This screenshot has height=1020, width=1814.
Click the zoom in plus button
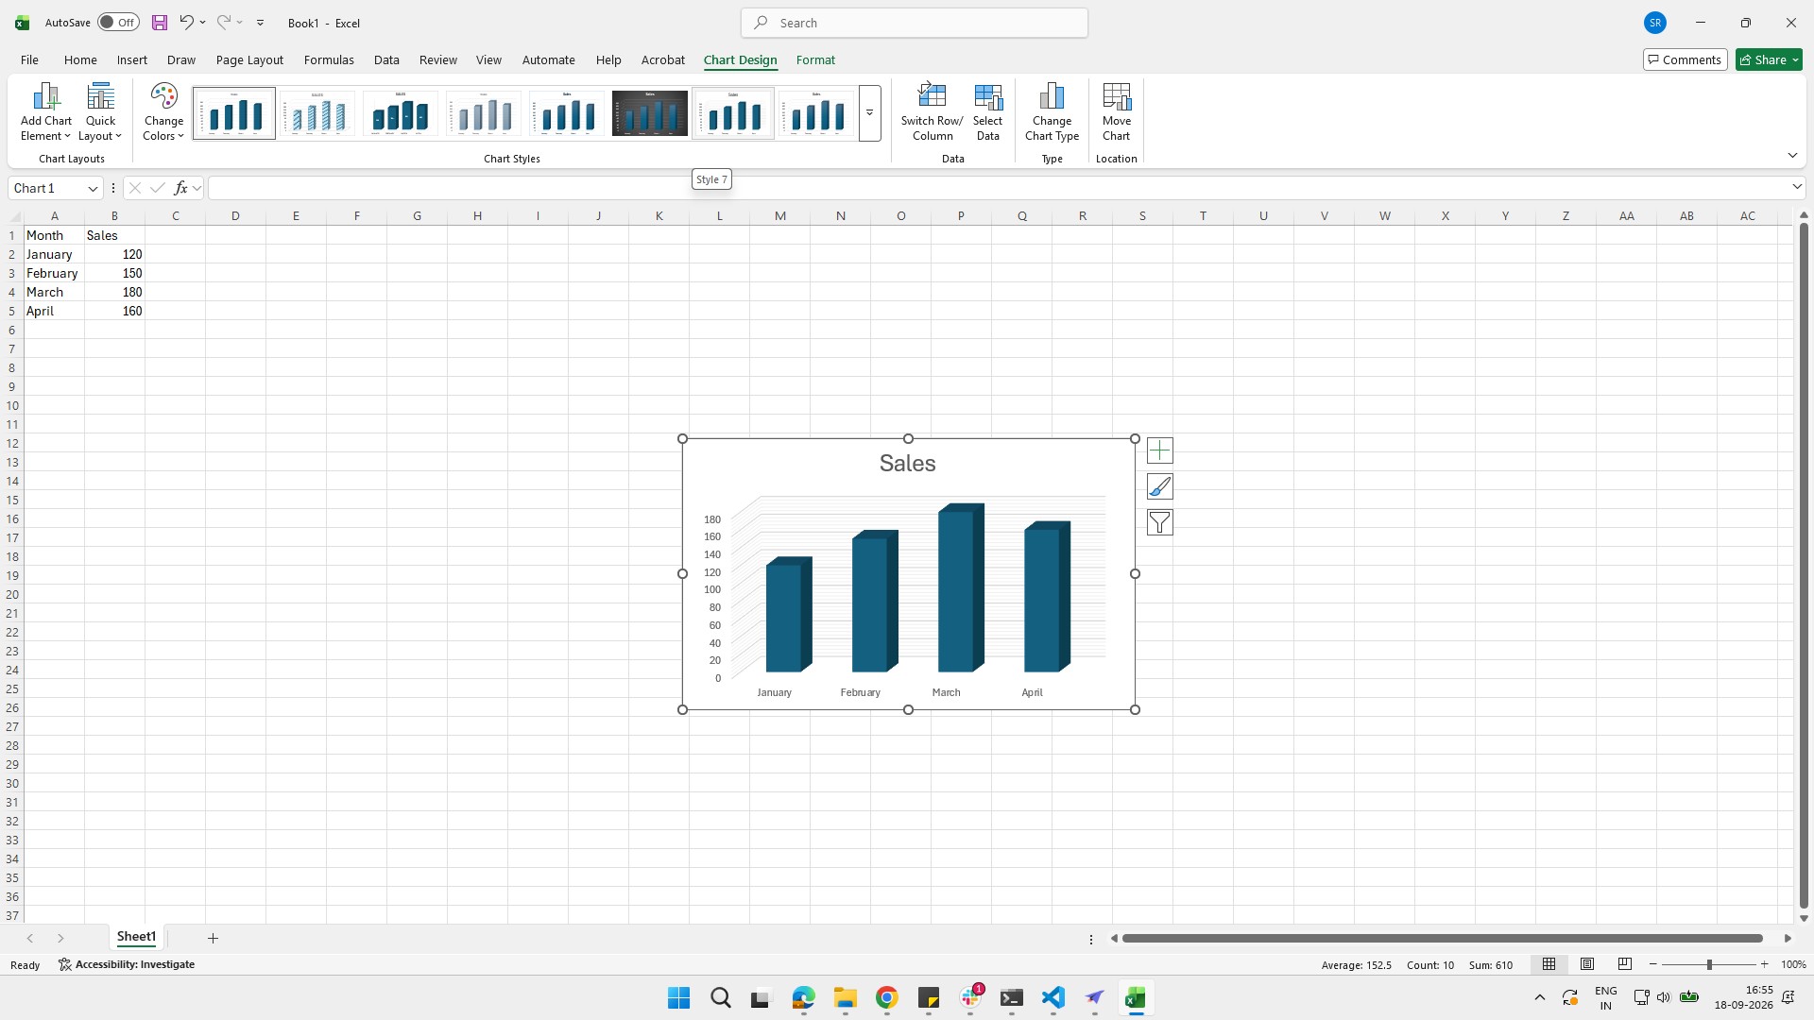[x=1764, y=964]
